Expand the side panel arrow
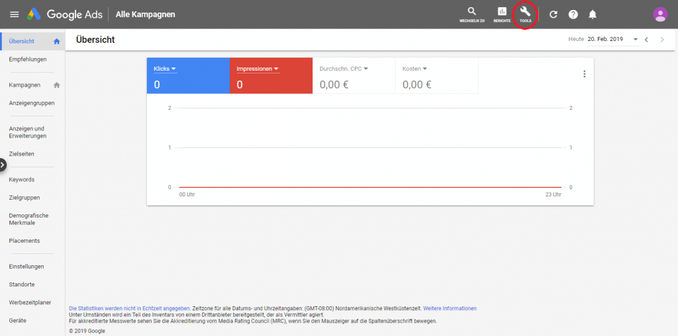678x336 pixels. click(x=3, y=164)
